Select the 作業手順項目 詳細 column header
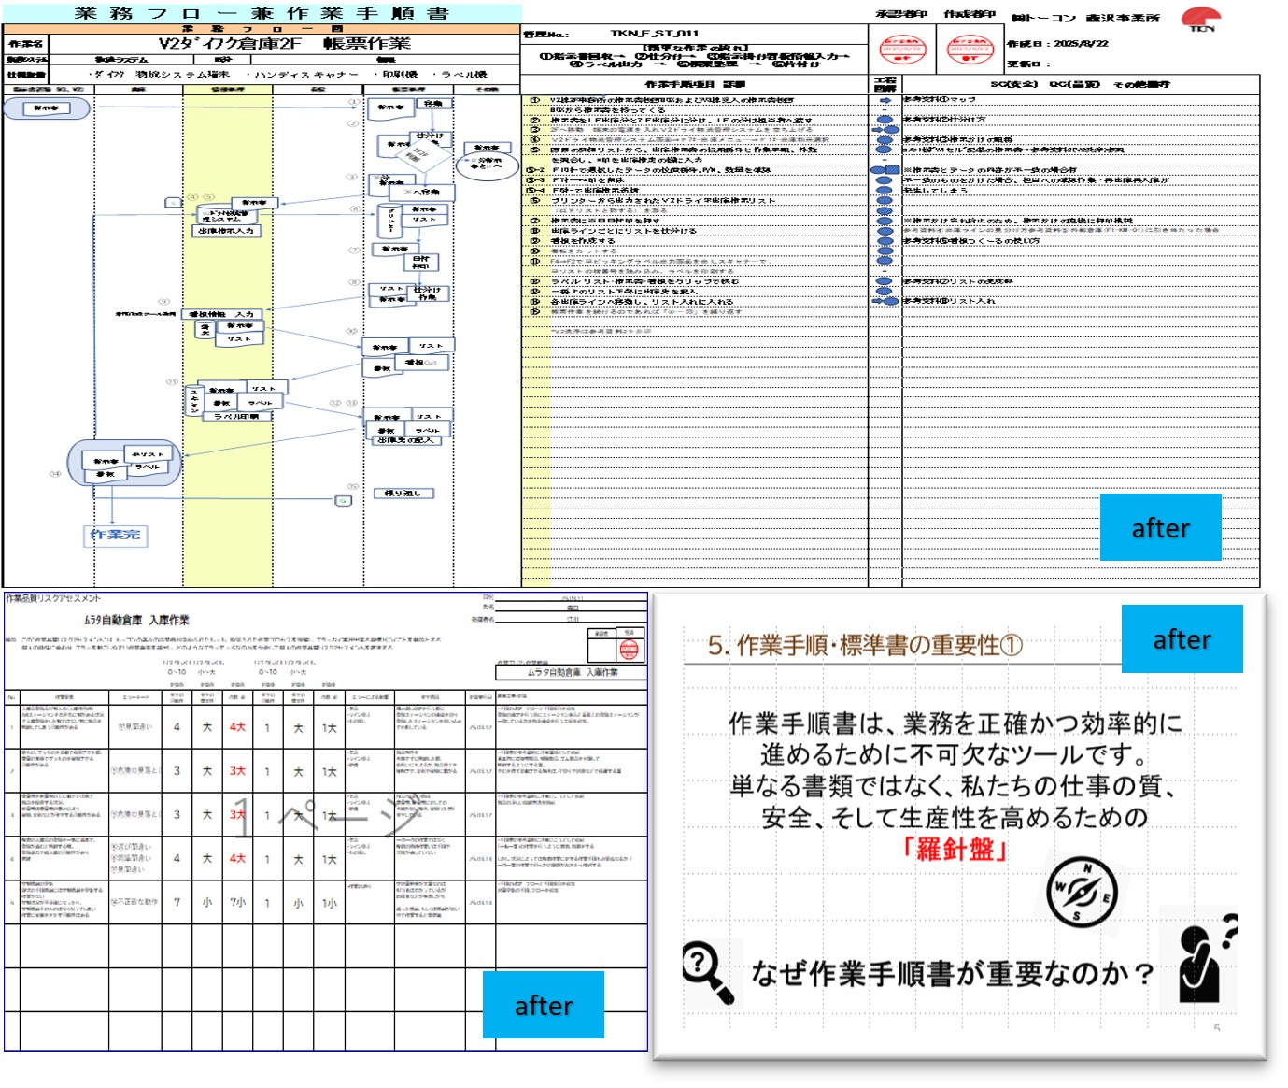This screenshot has height=1088, width=1288. (x=696, y=83)
